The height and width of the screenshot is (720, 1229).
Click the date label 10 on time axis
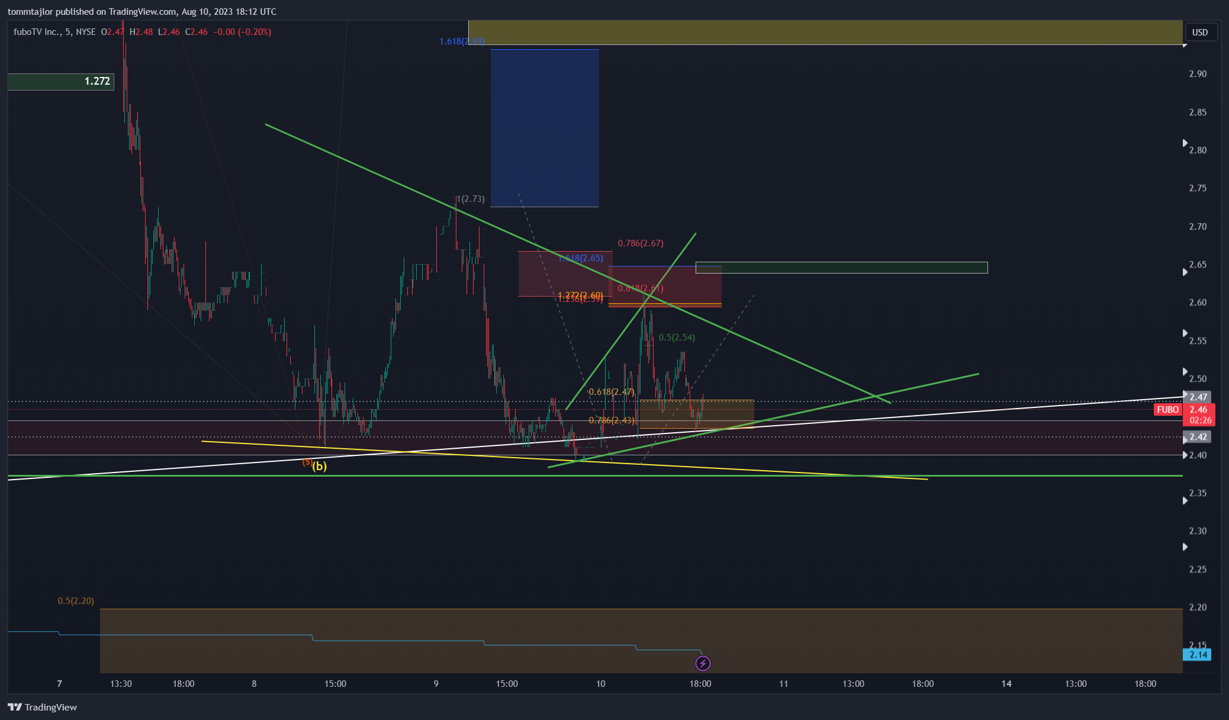(601, 684)
